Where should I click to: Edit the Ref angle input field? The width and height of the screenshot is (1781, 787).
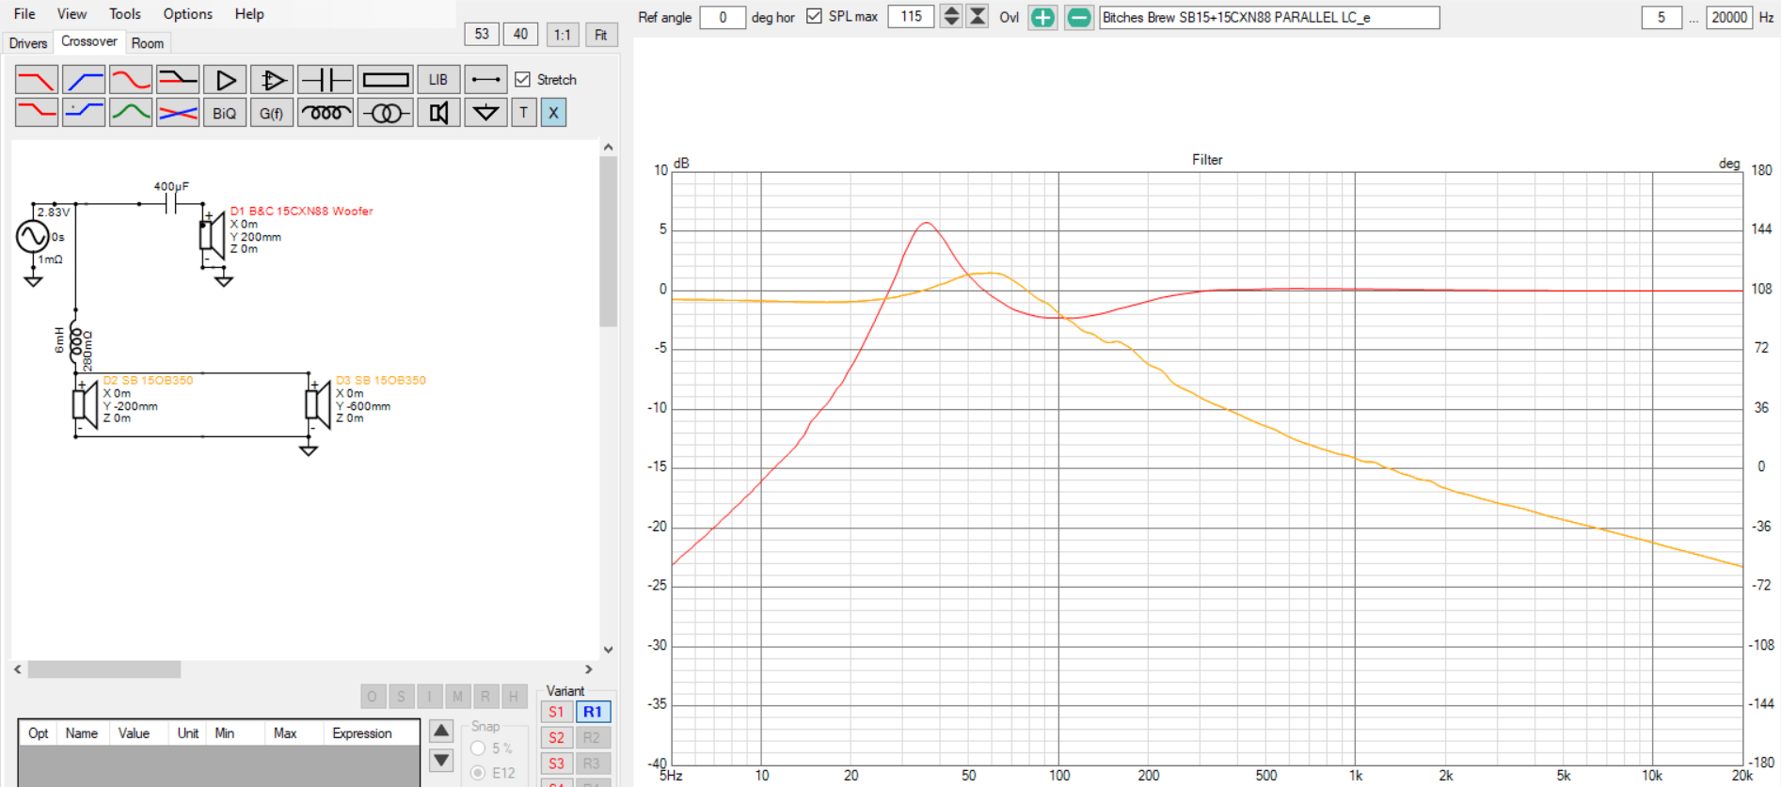(x=723, y=17)
